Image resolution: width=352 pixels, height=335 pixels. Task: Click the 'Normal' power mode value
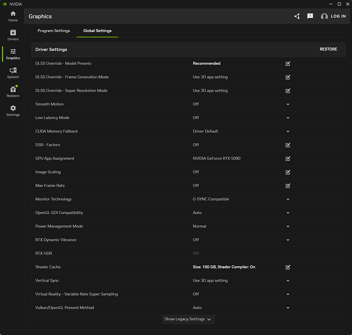(199, 226)
